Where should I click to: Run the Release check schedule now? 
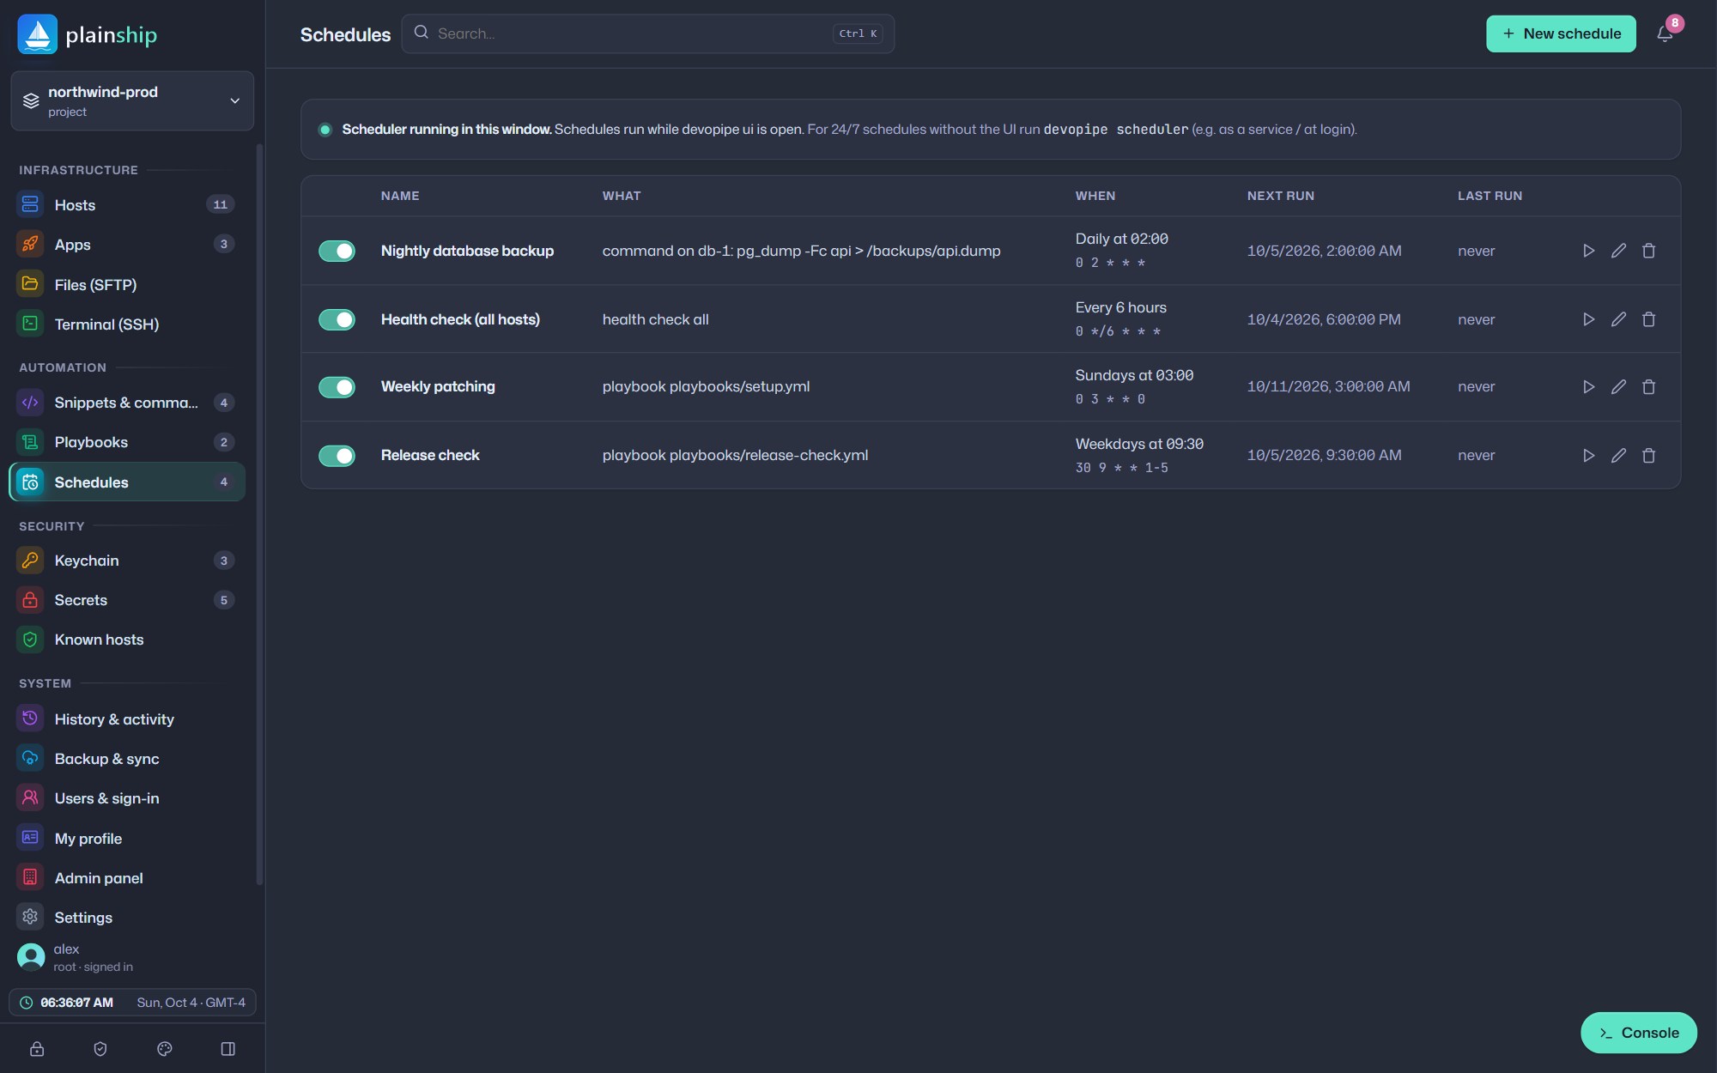1588,456
